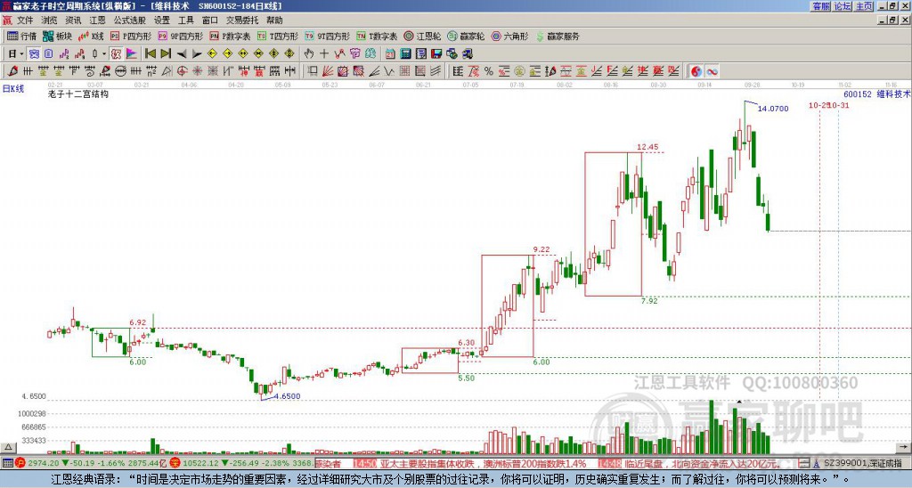Select the red pen drawing tool
Screen dimensions: 912x488
coord(12,71)
